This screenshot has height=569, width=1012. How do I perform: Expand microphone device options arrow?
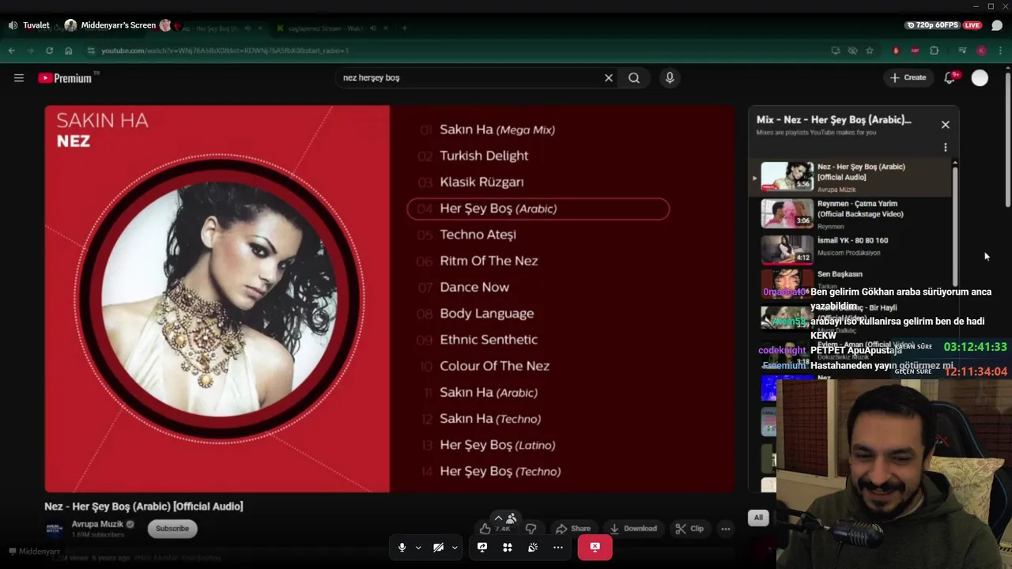418,548
